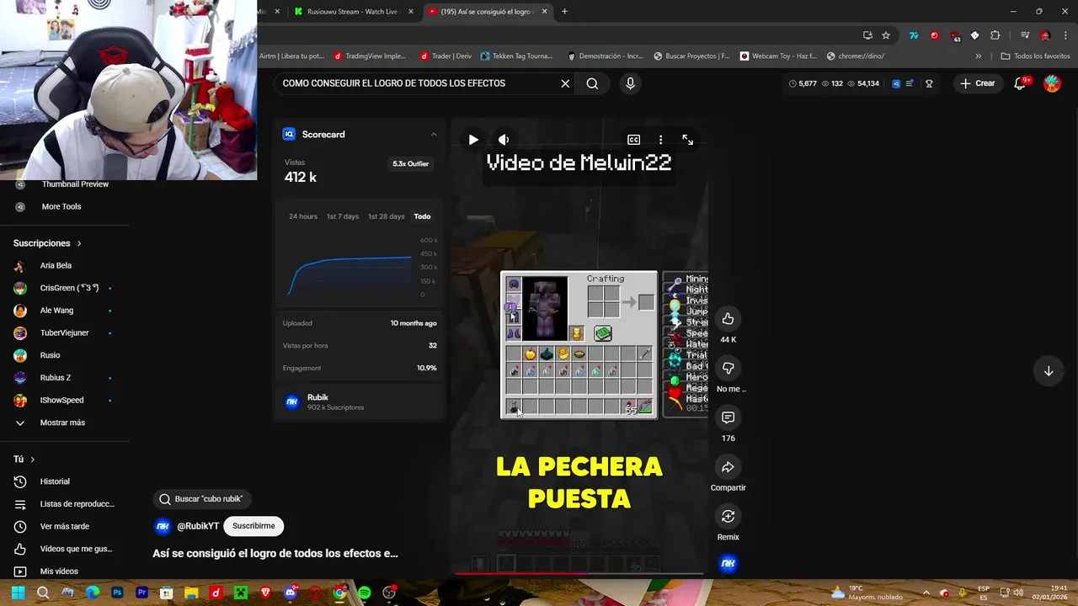Click the 5.3x Outlier badge
The width and height of the screenshot is (1078, 606).
click(411, 164)
